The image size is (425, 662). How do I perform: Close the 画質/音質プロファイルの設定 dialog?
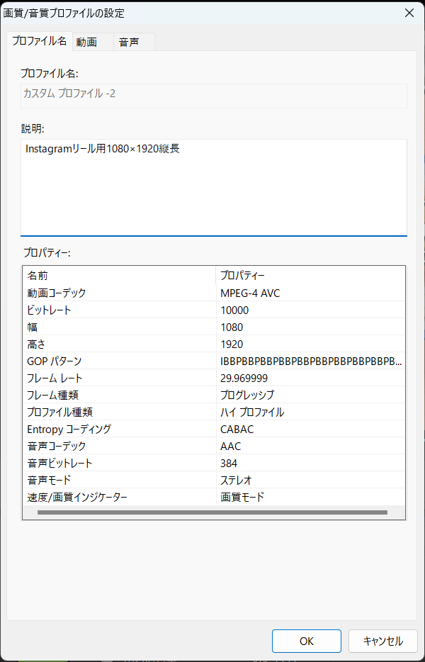click(x=409, y=13)
